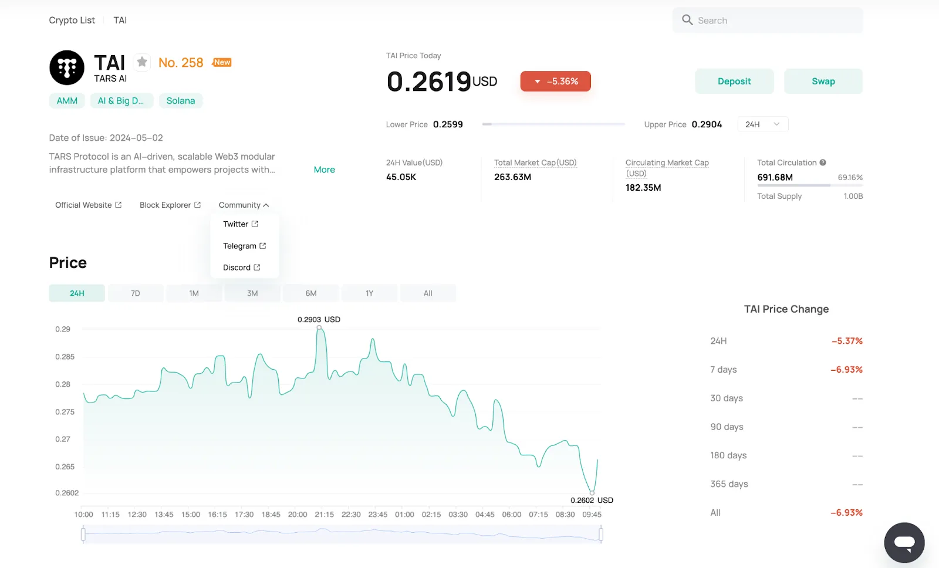Image resolution: width=939 pixels, height=568 pixels.
Task: Click the Deposit button
Action: (734, 82)
